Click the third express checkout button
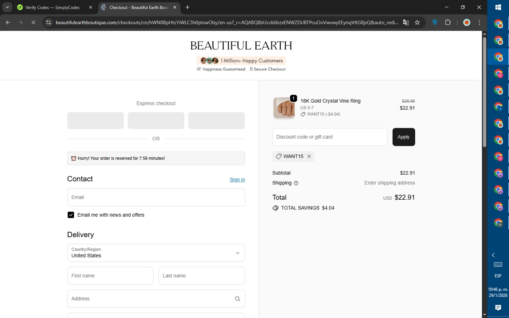 coord(216,121)
